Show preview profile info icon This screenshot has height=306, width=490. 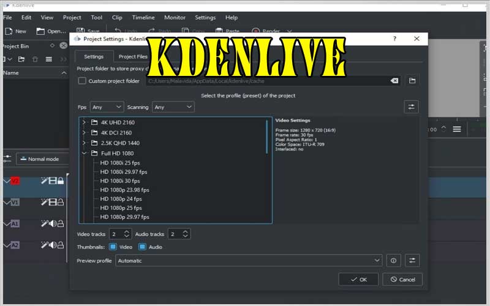click(x=393, y=261)
